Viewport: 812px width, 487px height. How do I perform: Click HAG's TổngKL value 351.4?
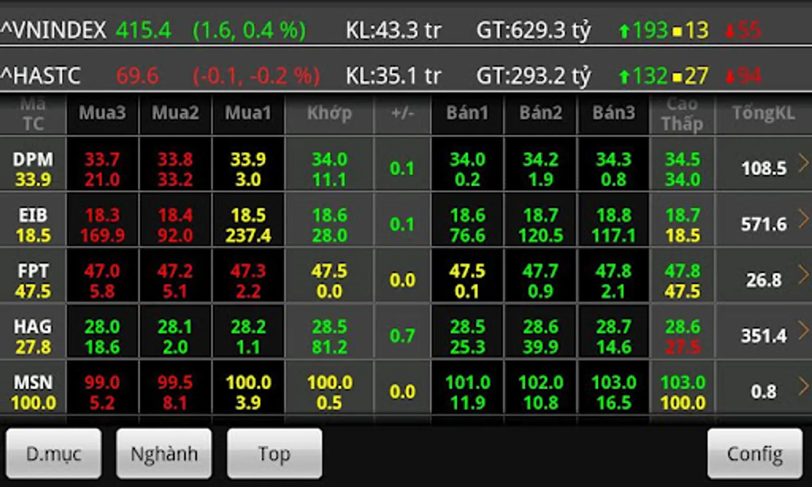(x=764, y=336)
